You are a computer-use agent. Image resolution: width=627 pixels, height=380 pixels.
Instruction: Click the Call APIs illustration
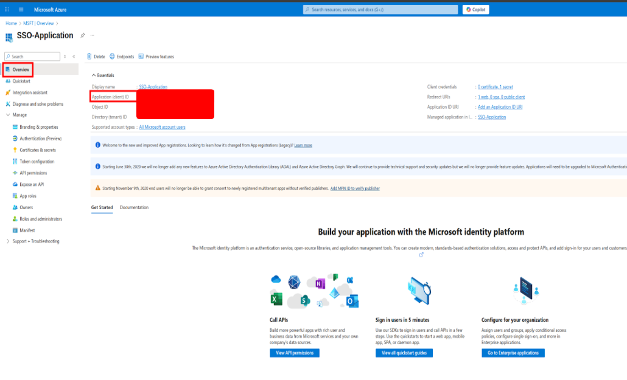pos(314,291)
